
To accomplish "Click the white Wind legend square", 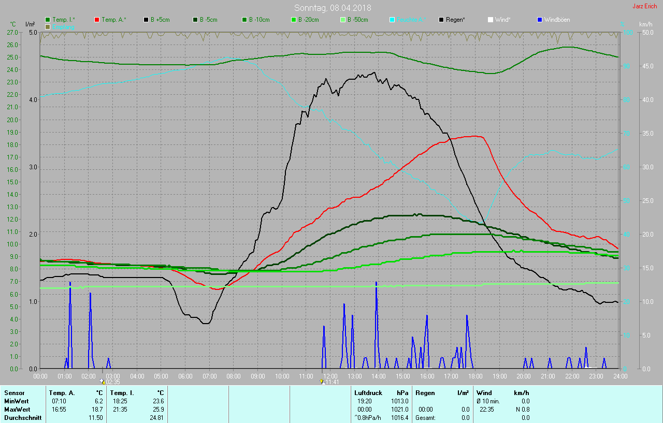I will tap(491, 20).
